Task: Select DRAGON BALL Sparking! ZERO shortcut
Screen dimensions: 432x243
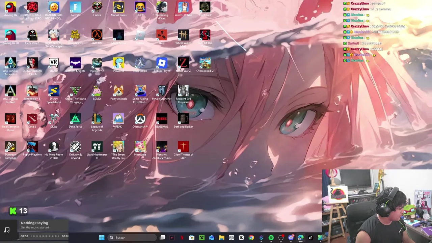Action: pos(32,11)
